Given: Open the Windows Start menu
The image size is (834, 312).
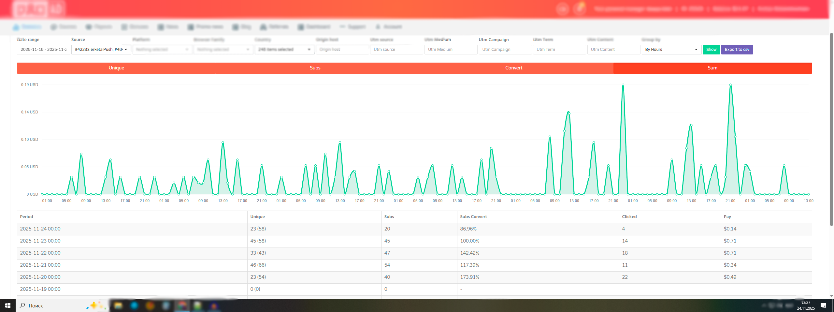Looking at the screenshot, I should click(x=8, y=305).
